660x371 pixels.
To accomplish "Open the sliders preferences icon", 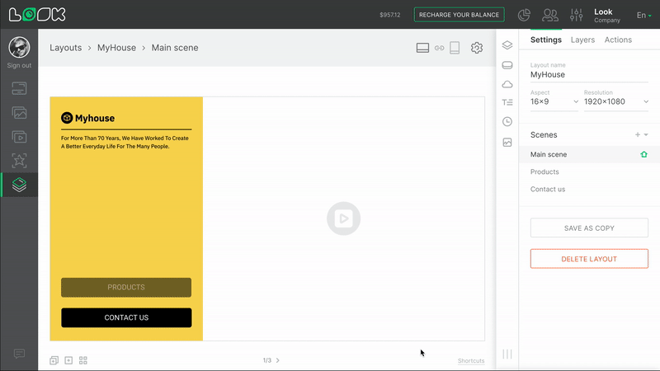I will (x=575, y=15).
